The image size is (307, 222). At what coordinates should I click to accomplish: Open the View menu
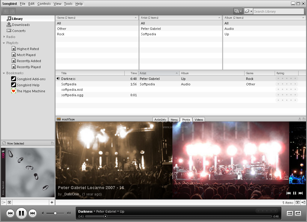(x=57, y=4)
